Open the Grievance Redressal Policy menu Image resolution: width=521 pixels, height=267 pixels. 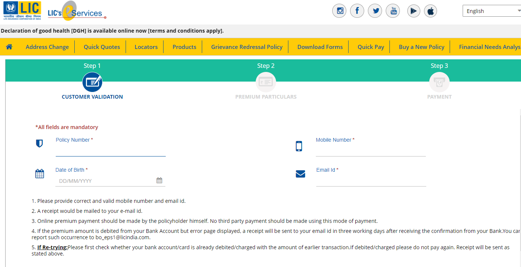click(247, 47)
